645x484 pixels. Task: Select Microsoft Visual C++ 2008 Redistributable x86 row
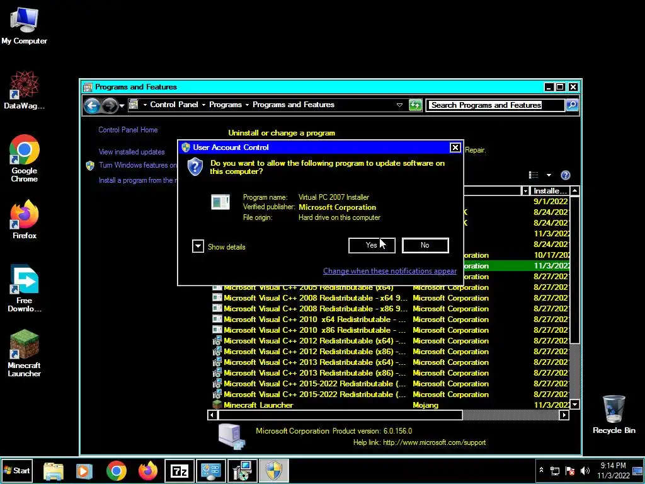pyautogui.click(x=391, y=309)
